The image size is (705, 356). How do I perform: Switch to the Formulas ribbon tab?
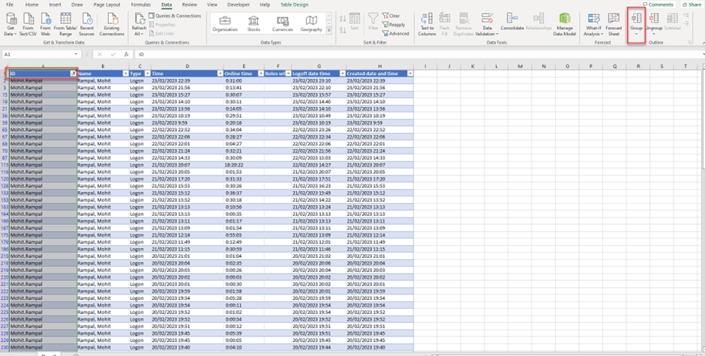(x=140, y=4)
